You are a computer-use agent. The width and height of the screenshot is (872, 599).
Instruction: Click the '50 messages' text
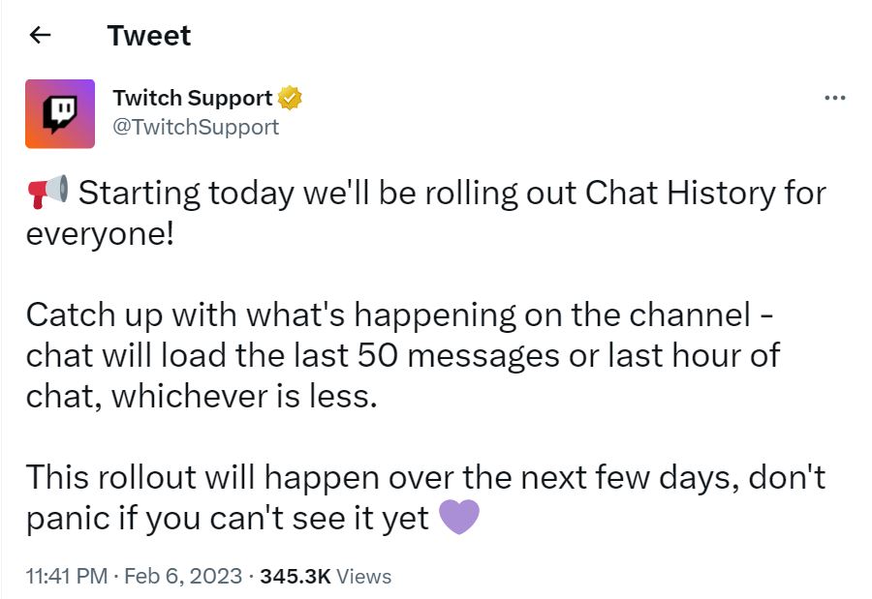coord(457,356)
